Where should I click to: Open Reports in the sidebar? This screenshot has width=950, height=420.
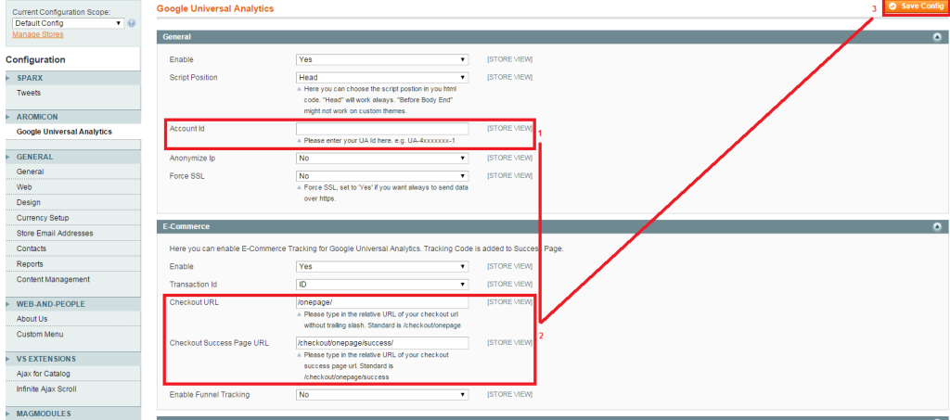[x=30, y=264]
